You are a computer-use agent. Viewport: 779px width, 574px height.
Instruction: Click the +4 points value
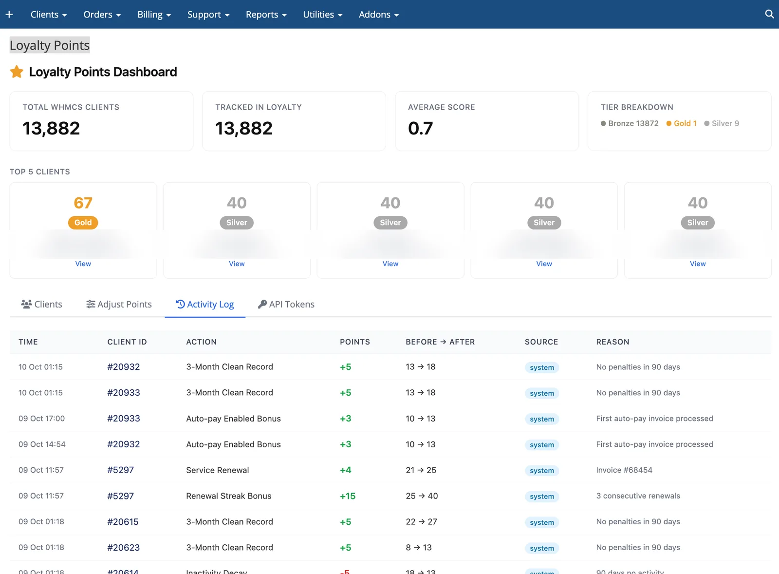[346, 470]
